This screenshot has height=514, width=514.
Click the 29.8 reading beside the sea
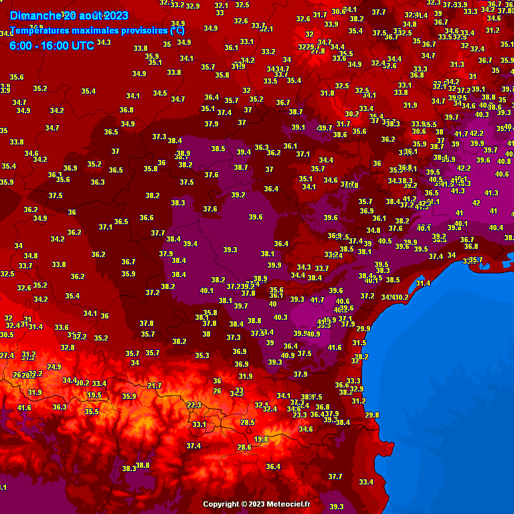[x=372, y=415]
